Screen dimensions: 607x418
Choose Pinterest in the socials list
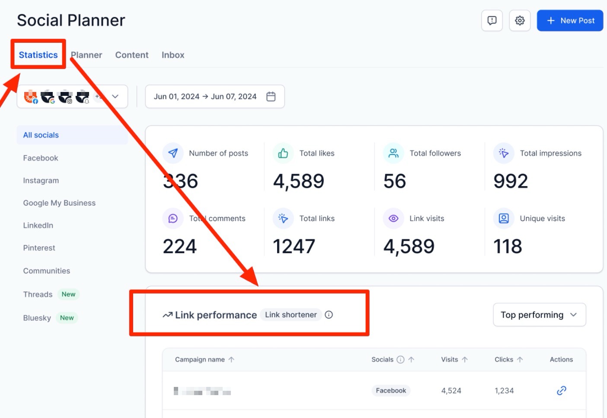[x=39, y=248]
